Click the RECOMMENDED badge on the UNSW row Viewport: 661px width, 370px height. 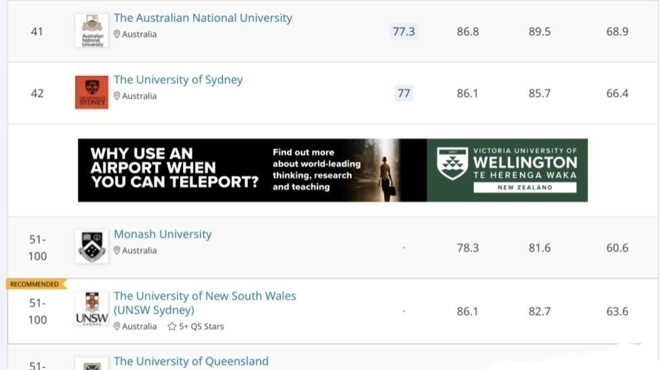(x=37, y=284)
